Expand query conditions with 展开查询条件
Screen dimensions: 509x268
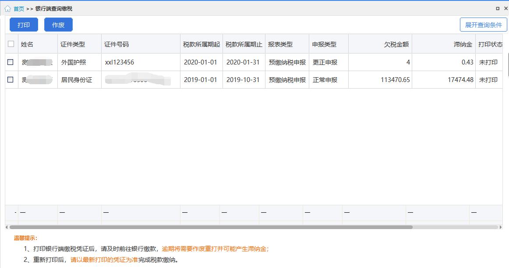pos(483,25)
